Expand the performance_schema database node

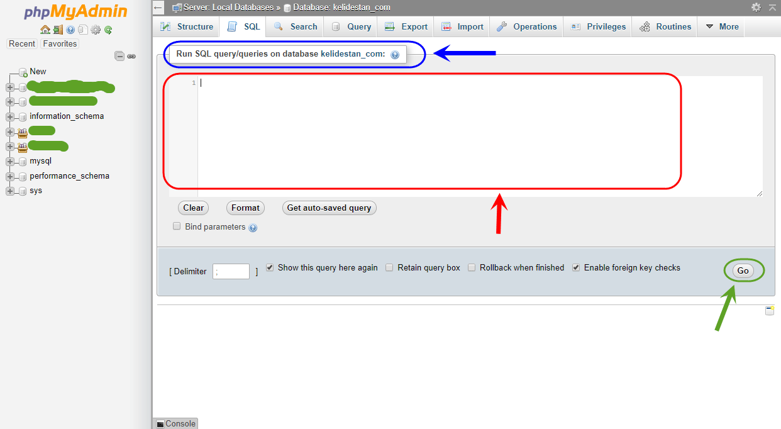click(9, 176)
